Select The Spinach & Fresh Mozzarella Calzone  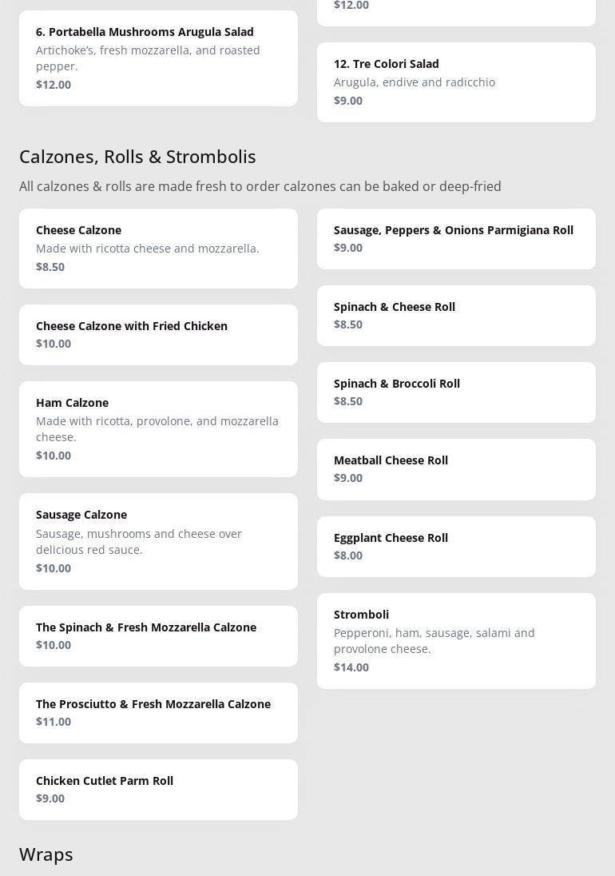click(158, 635)
